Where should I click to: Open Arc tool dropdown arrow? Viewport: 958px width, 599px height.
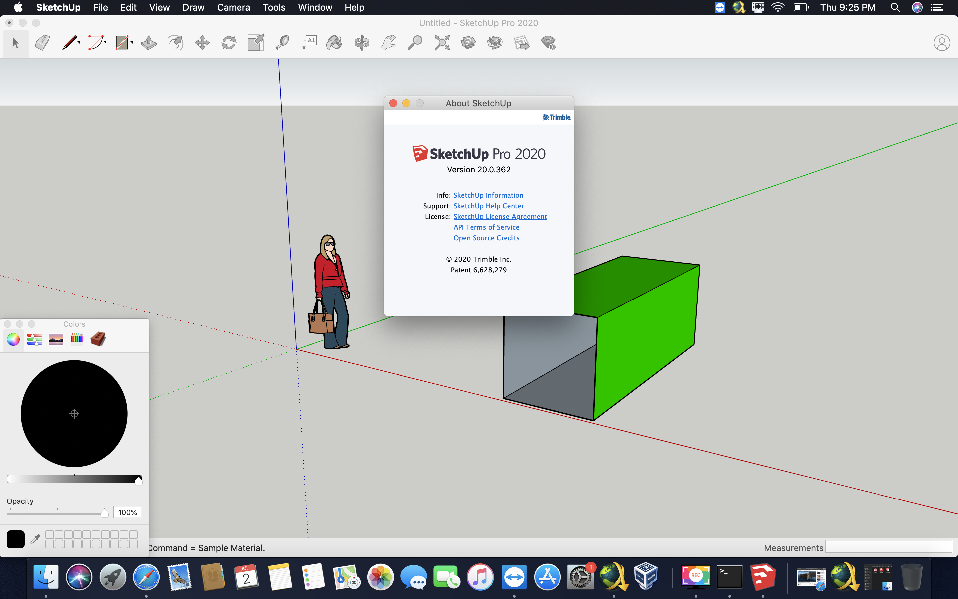[x=105, y=42]
